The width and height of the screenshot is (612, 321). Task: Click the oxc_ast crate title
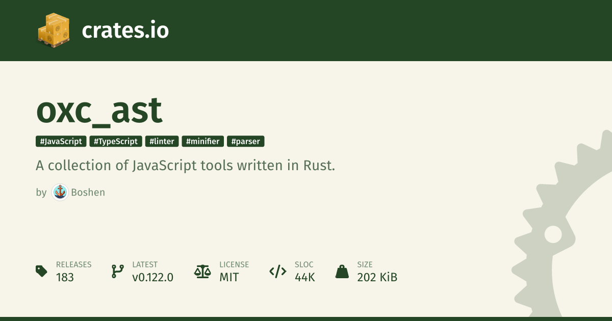pyautogui.click(x=99, y=111)
